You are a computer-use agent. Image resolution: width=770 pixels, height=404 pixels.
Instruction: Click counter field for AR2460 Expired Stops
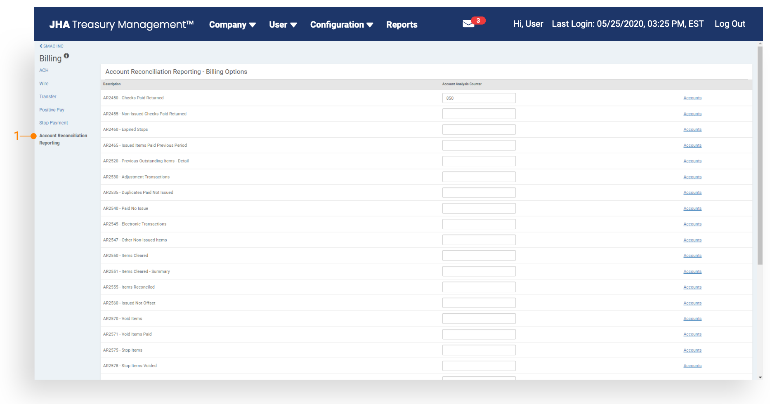coord(479,129)
